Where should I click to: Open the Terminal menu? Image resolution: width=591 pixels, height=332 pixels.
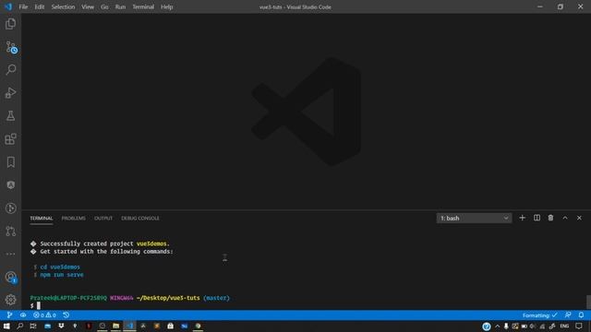(x=143, y=6)
